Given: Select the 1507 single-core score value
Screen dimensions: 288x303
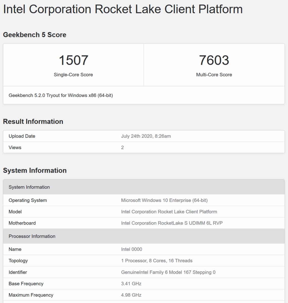Looking at the screenshot, I should [x=73, y=60].
